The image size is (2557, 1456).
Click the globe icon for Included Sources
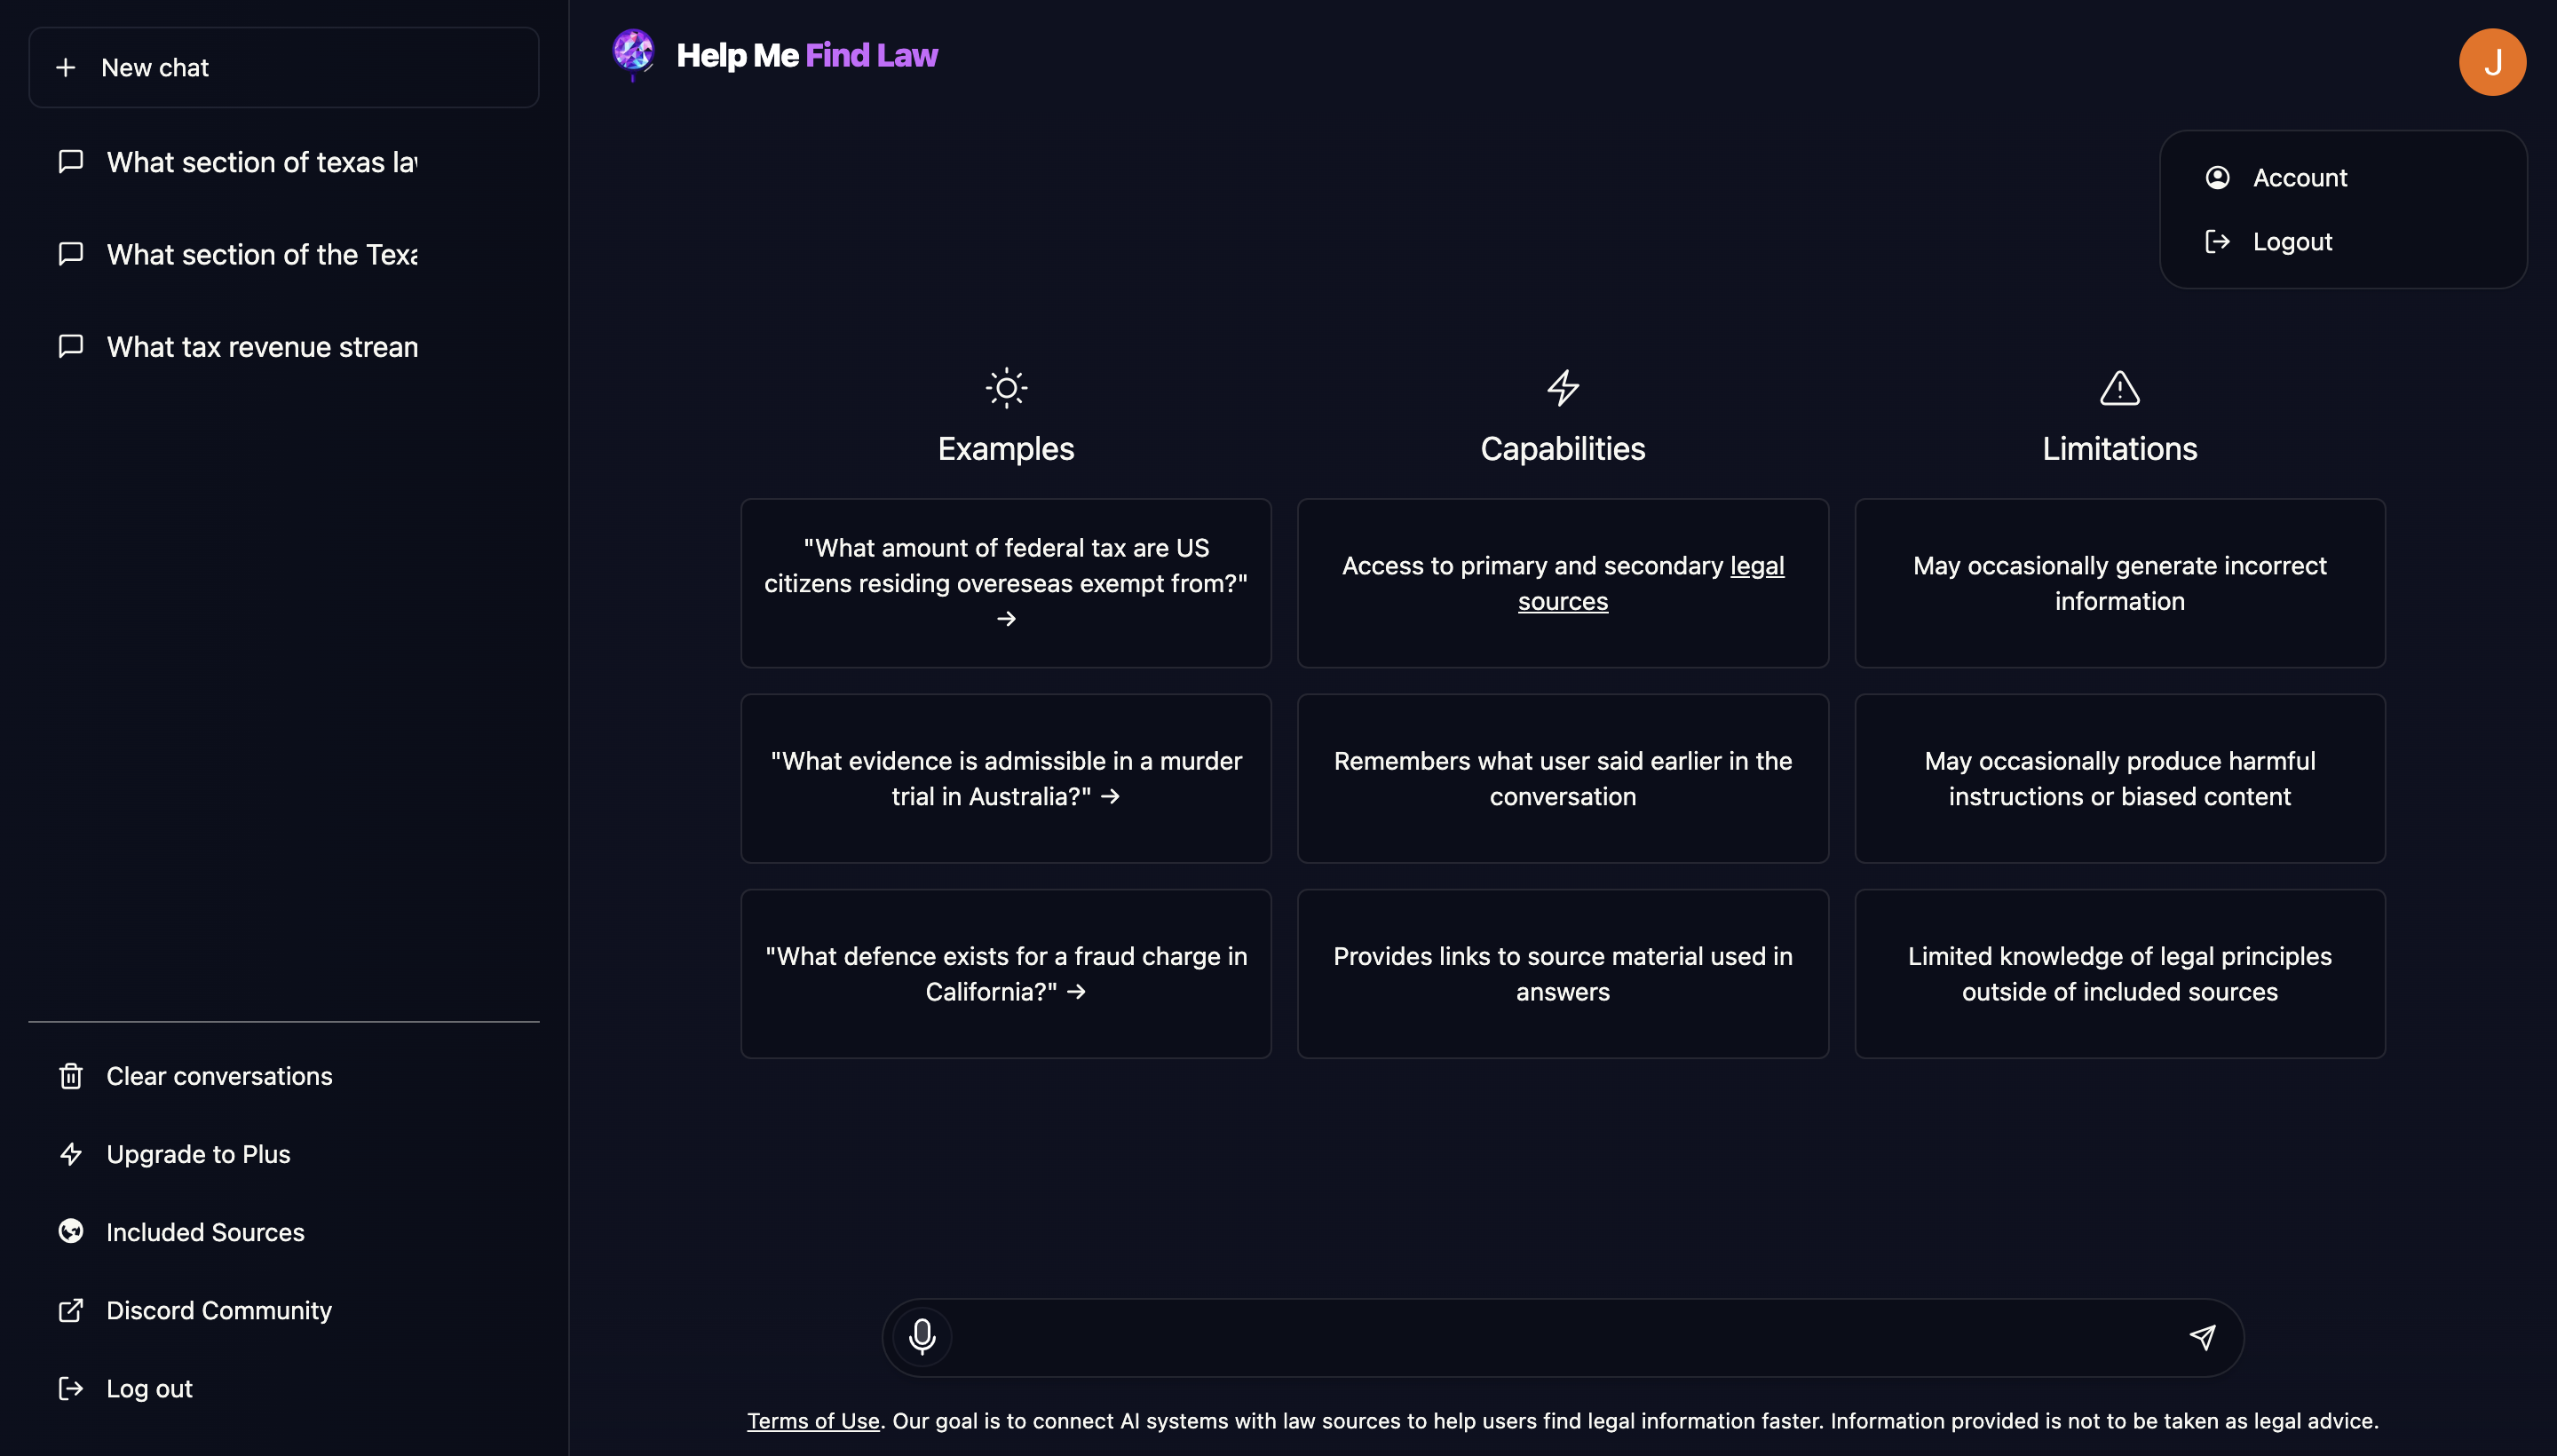tap(70, 1231)
